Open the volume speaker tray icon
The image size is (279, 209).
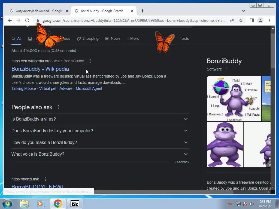(x=251, y=204)
